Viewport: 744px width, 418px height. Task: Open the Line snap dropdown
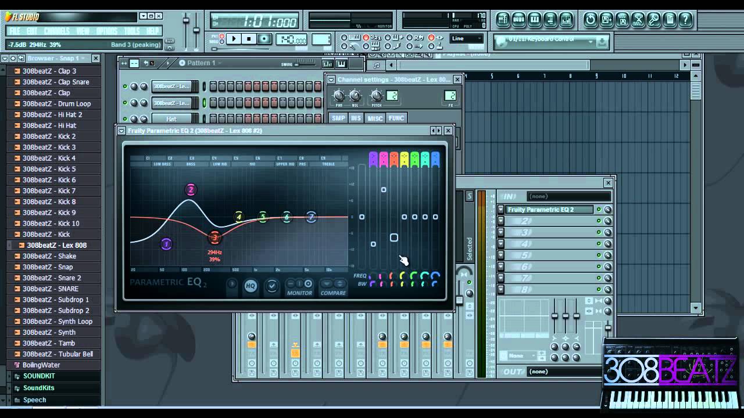tap(467, 39)
